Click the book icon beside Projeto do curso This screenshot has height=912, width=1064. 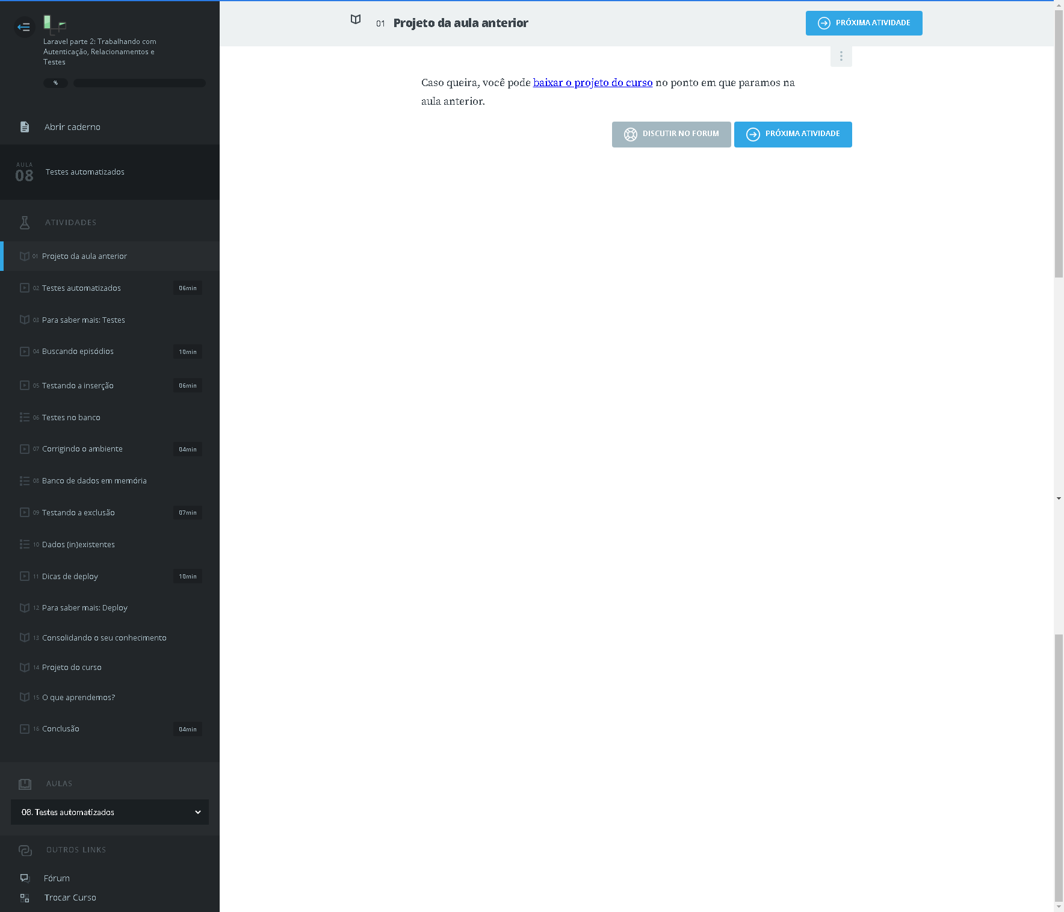pyautogui.click(x=25, y=668)
